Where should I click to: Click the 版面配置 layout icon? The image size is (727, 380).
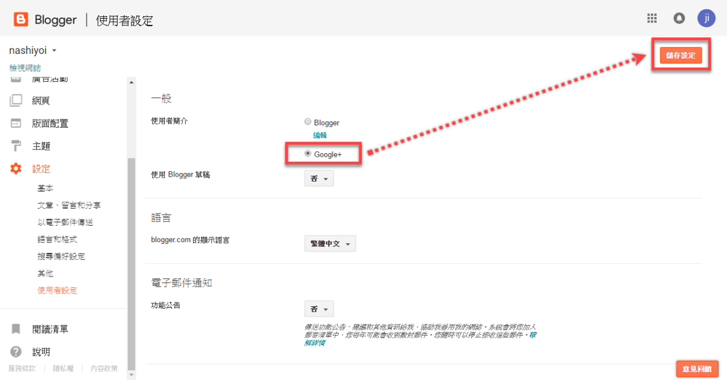tap(16, 123)
